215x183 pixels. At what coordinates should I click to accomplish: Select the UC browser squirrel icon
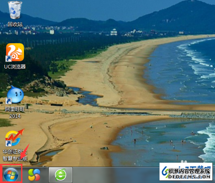click(15, 52)
